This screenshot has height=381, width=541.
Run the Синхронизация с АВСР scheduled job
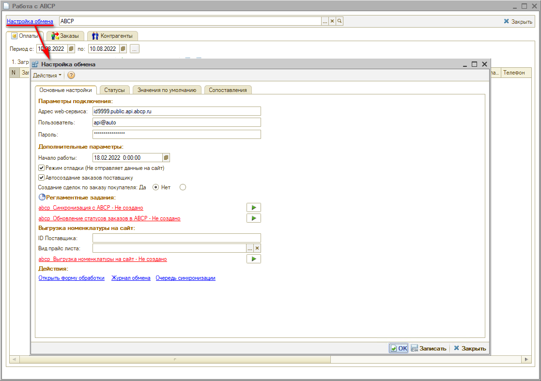coord(254,208)
